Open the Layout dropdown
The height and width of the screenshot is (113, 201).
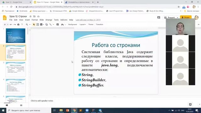pos(83,24)
